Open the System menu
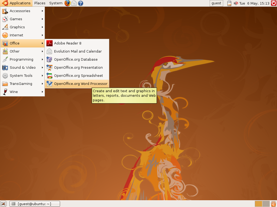Image resolution: width=277 pixels, height=207 pixels. click(x=56, y=3)
